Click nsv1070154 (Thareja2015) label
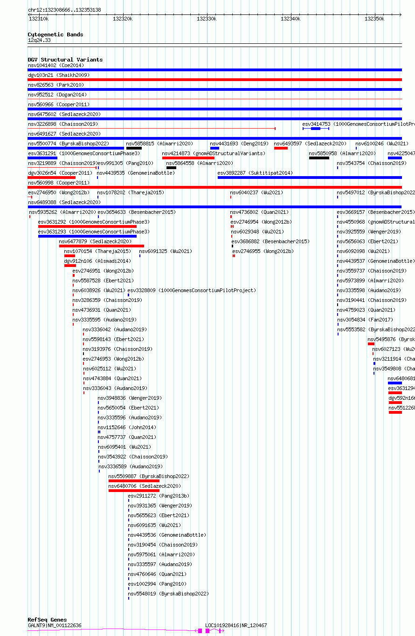This screenshot has width=415, height=636. tap(98, 251)
